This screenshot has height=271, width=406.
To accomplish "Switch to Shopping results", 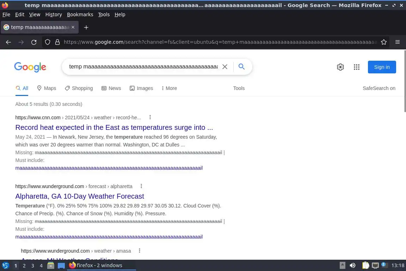I will 79,88.
